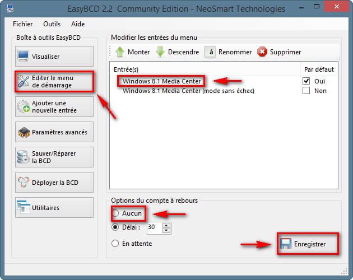Click the window resize grip corner
Screen dimensions: 353x280
(344, 271)
